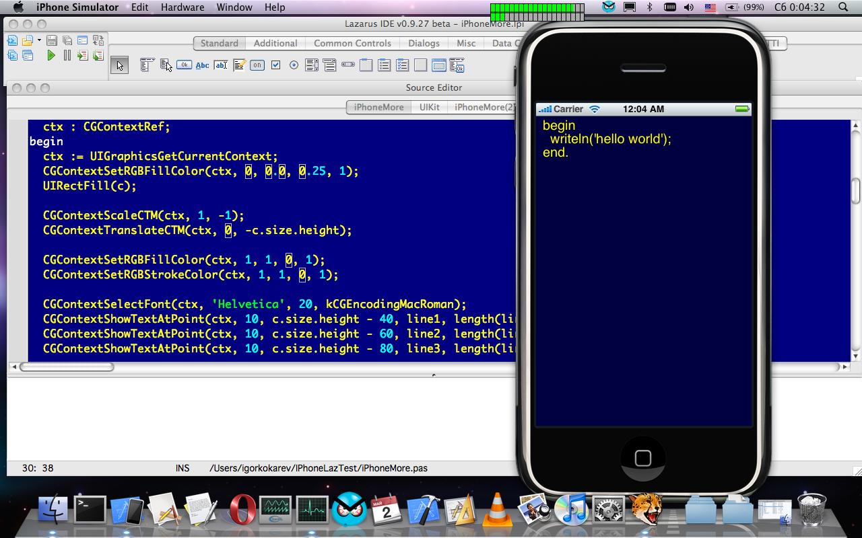This screenshot has height=538, width=862.
Task: Activate the selection arrow pointer tool
Action: (120, 65)
